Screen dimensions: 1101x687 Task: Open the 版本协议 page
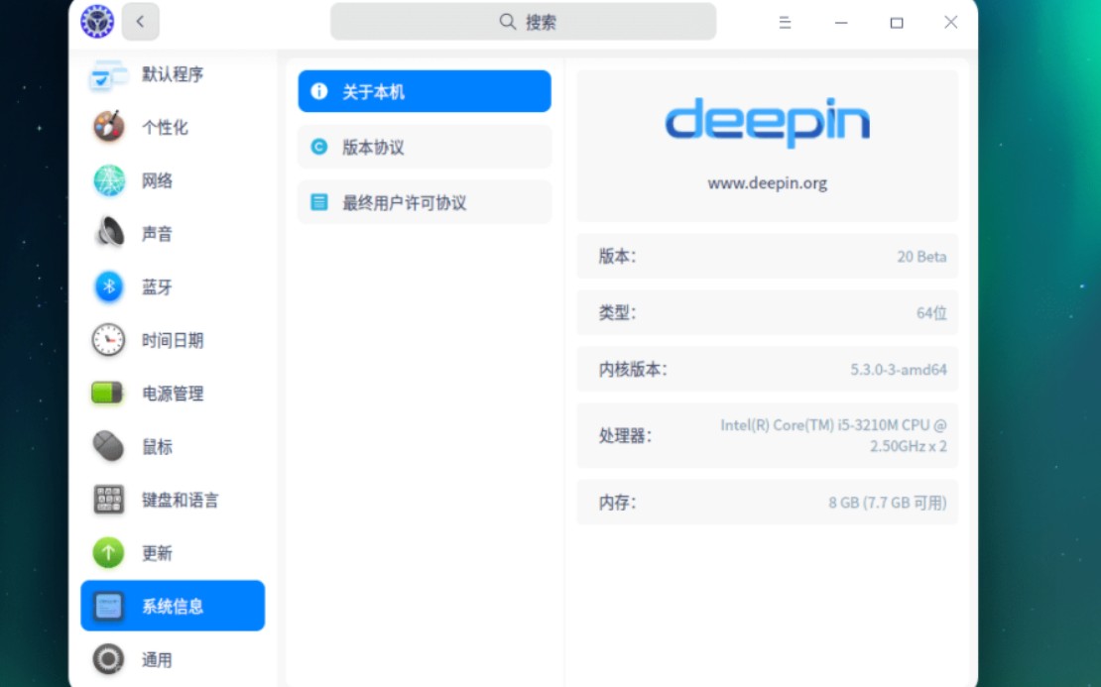coord(425,147)
